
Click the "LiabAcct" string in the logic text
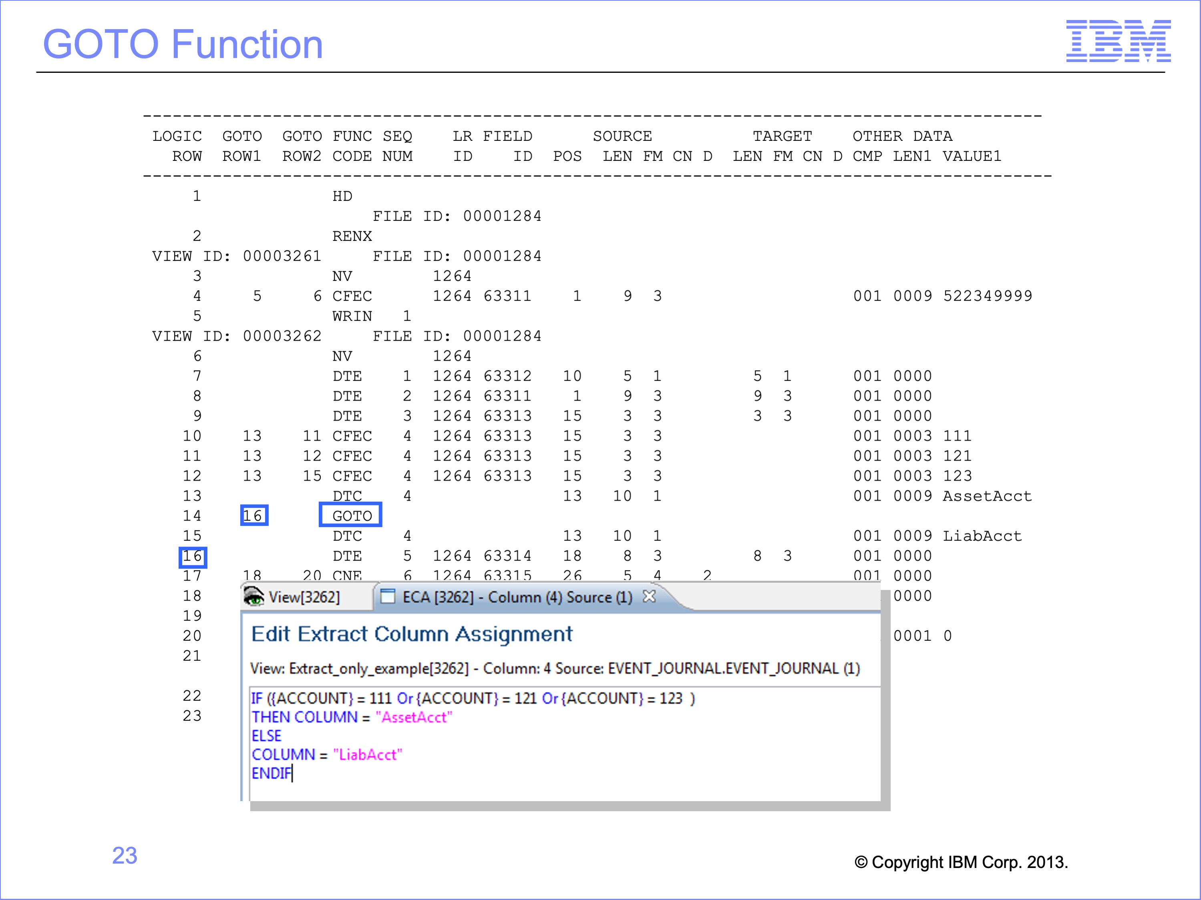click(367, 755)
